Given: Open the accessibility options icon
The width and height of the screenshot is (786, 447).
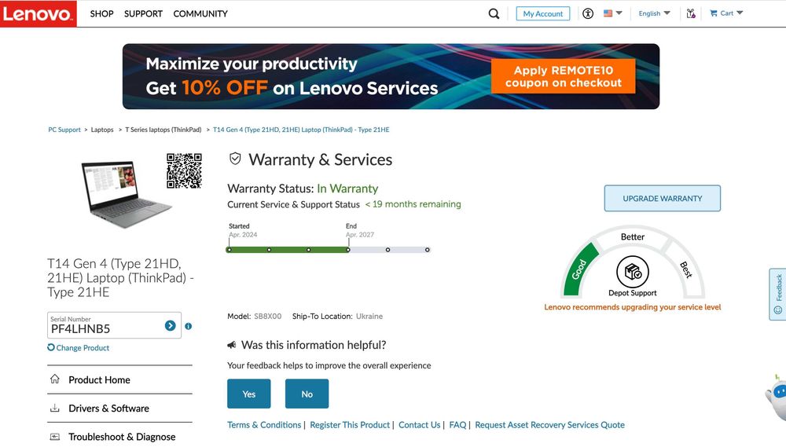Looking at the screenshot, I should [x=587, y=13].
